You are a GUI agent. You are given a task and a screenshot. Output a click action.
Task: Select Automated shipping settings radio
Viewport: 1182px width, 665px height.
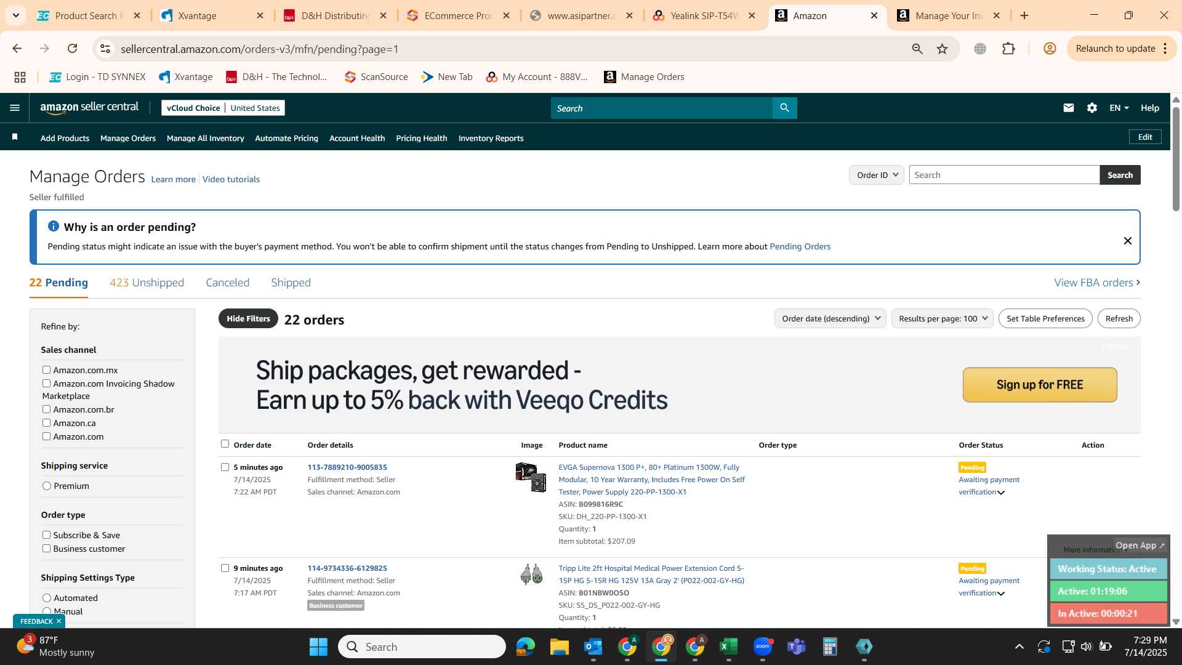coord(47,598)
